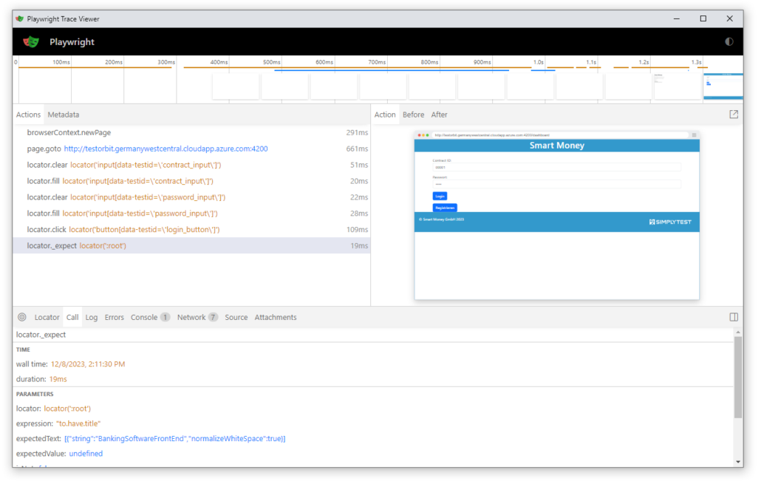
Task: Switch to the Console tab
Action: point(144,317)
